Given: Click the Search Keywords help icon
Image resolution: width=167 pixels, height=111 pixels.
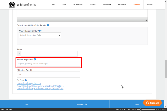Looking at the screenshot, I should pos(35,60).
